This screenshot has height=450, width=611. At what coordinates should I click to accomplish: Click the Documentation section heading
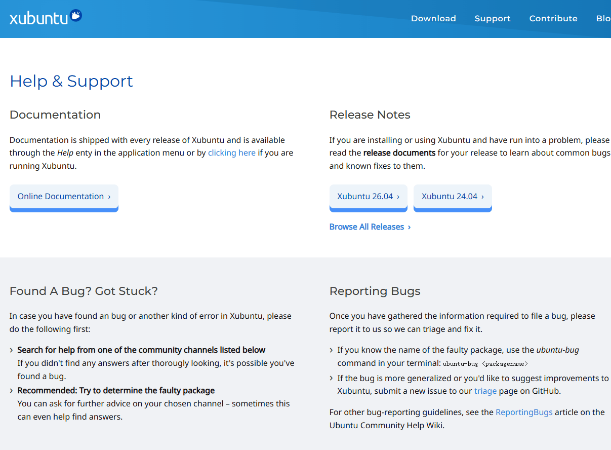click(55, 115)
